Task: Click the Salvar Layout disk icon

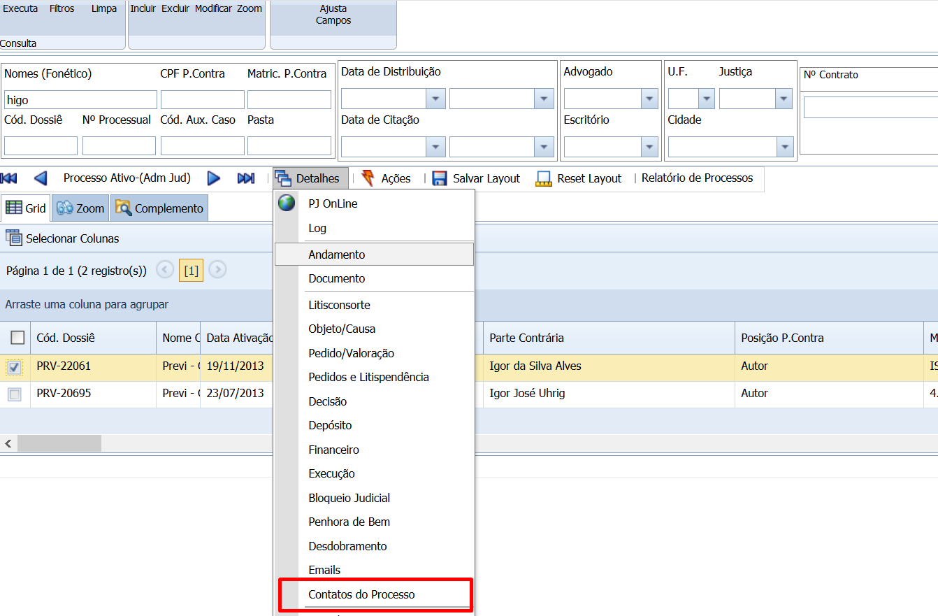Action: (x=440, y=178)
